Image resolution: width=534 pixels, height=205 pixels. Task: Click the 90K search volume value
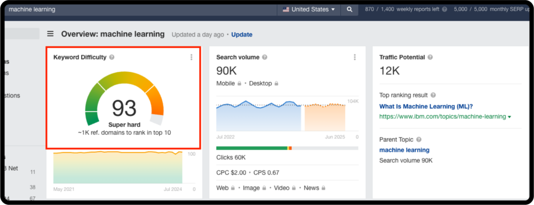[226, 71]
